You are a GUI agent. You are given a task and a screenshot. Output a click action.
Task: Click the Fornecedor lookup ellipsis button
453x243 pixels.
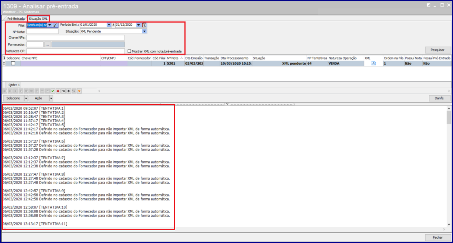47,44
